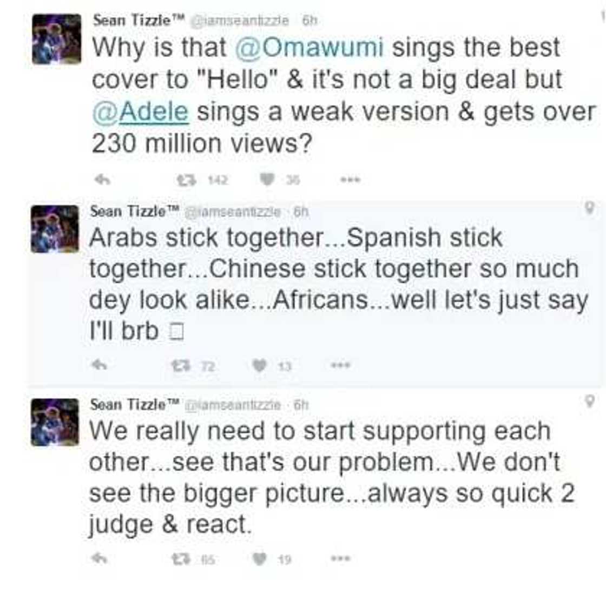The height and width of the screenshot is (606, 606).
Task: Click the location pin on the second tweet
Action: tap(589, 206)
